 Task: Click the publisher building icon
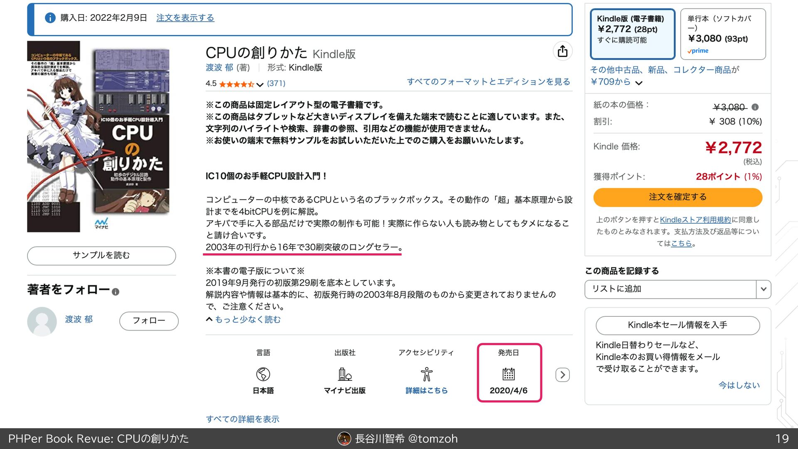click(345, 374)
